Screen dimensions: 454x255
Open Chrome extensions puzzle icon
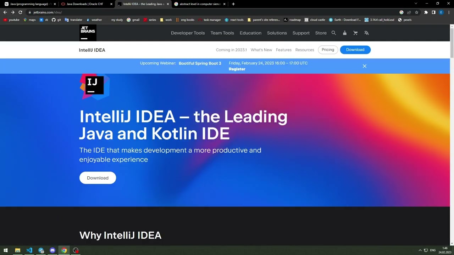pyautogui.click(x=426, y=12)
